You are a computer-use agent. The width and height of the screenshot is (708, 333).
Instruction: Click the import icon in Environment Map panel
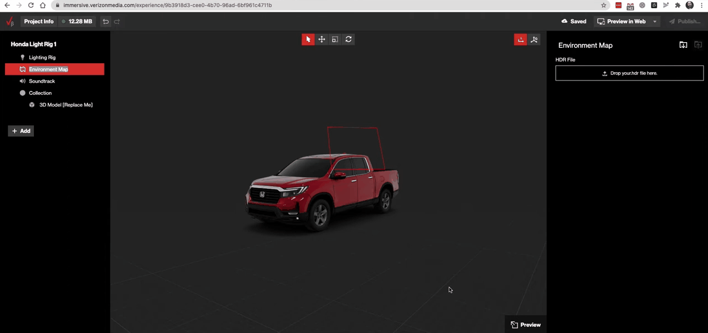point(683,45)
